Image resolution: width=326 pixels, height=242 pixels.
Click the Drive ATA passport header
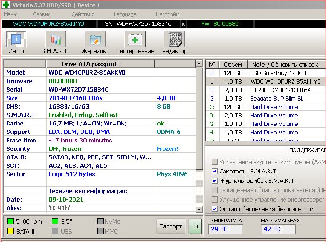(100, 64)
